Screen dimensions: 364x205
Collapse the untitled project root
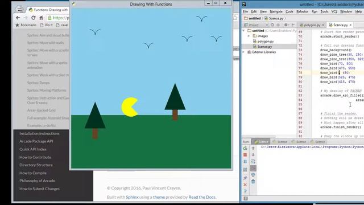click(243, 30)
